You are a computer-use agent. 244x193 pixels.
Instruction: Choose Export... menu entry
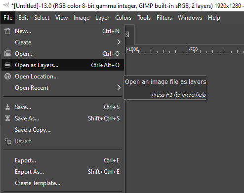pyautogui.click(x=63, y=160)
